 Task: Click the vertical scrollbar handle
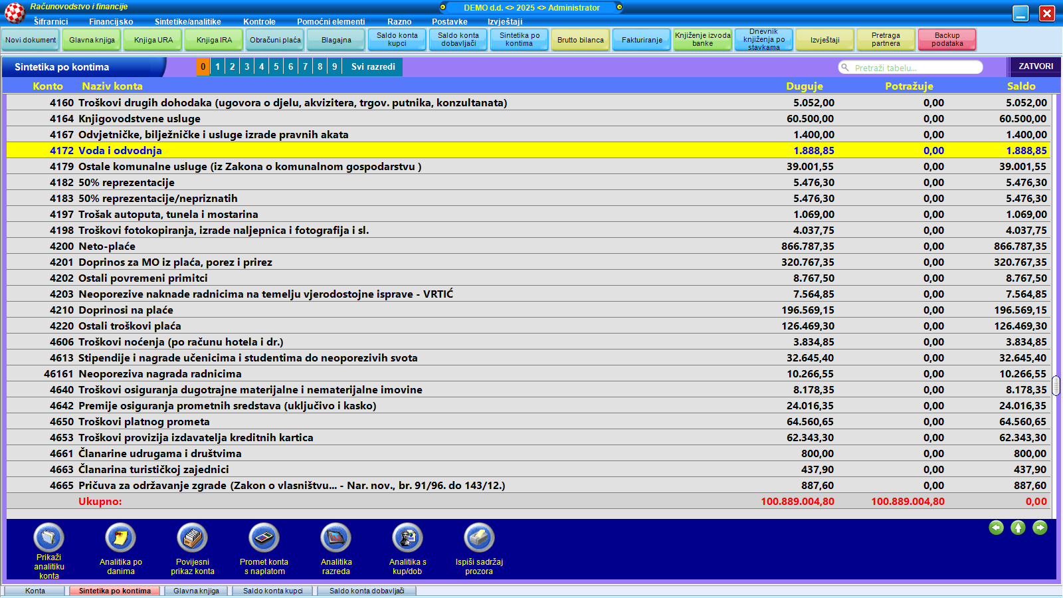(x=1056, y=385)
